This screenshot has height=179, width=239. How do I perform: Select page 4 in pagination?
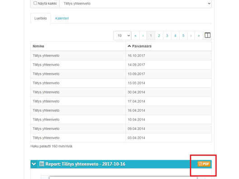[x=175, y=36]
